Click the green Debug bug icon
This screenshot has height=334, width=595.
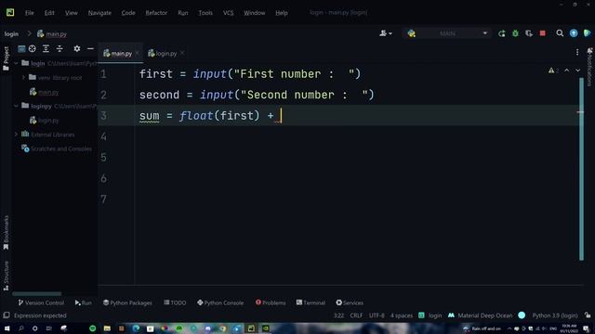click(515, 33)
